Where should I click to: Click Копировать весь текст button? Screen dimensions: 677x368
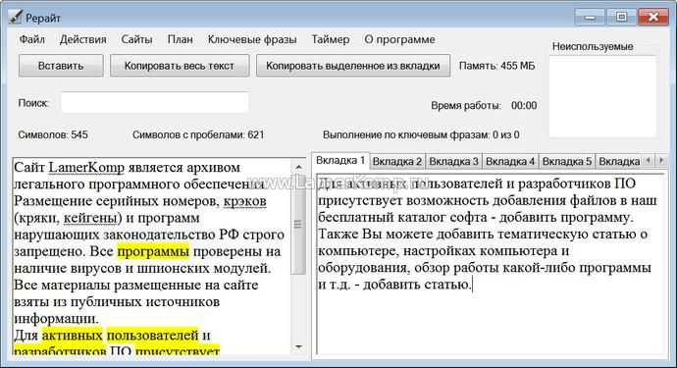pyautogui.click(x=180, y=66)
